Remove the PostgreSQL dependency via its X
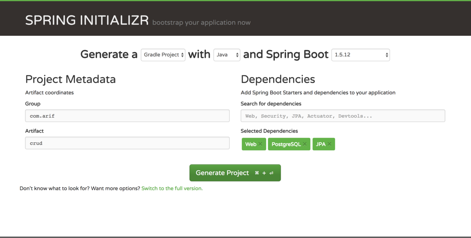471x238 pixels. point(305,144)
